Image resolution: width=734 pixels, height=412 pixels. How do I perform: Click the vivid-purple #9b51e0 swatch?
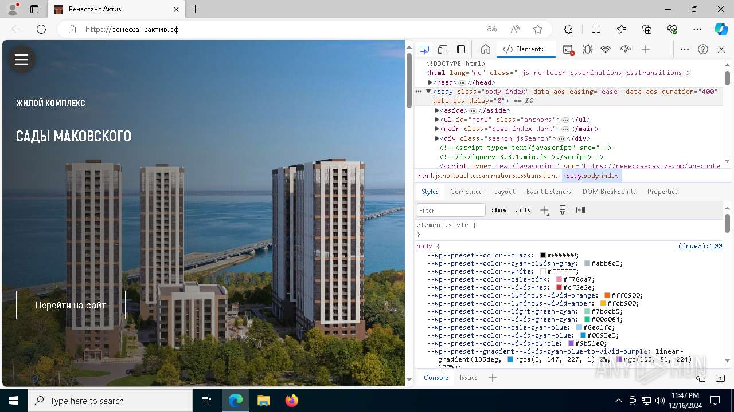[x=571, y=343]
